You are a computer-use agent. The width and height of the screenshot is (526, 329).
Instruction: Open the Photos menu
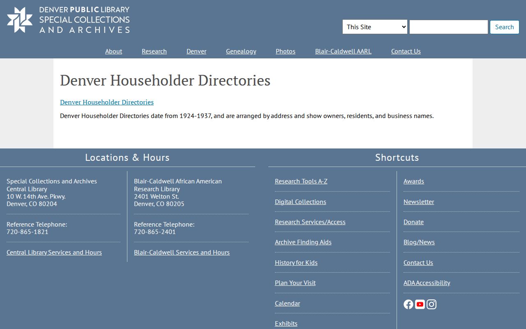286,51
